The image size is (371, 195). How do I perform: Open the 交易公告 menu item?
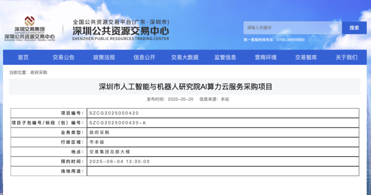click(x=63, y=57)
